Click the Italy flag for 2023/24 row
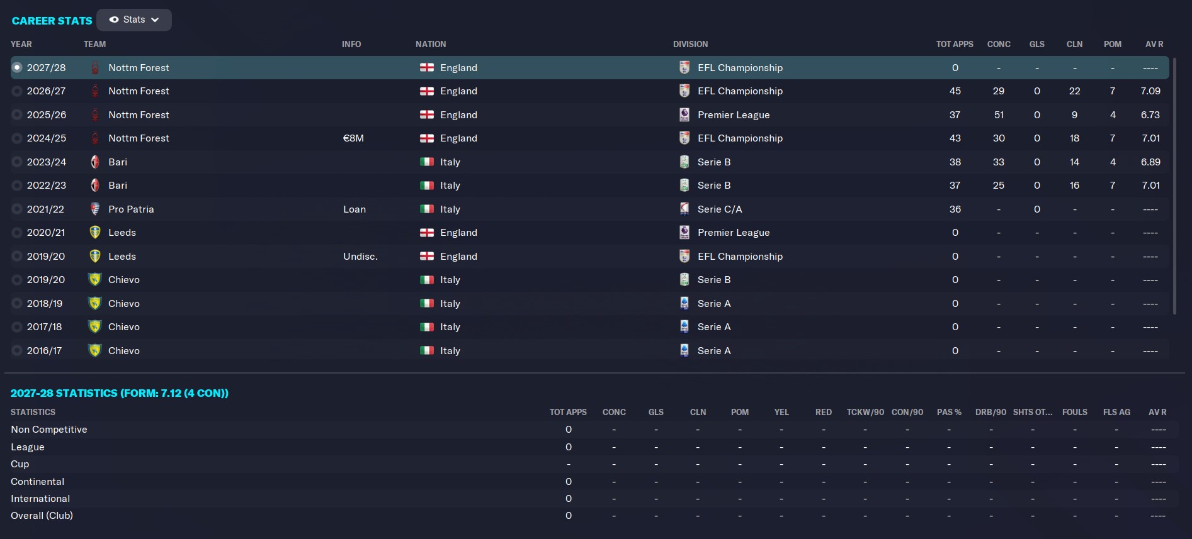Viewport: 1192px width, 539px height. tap(427, 162)
